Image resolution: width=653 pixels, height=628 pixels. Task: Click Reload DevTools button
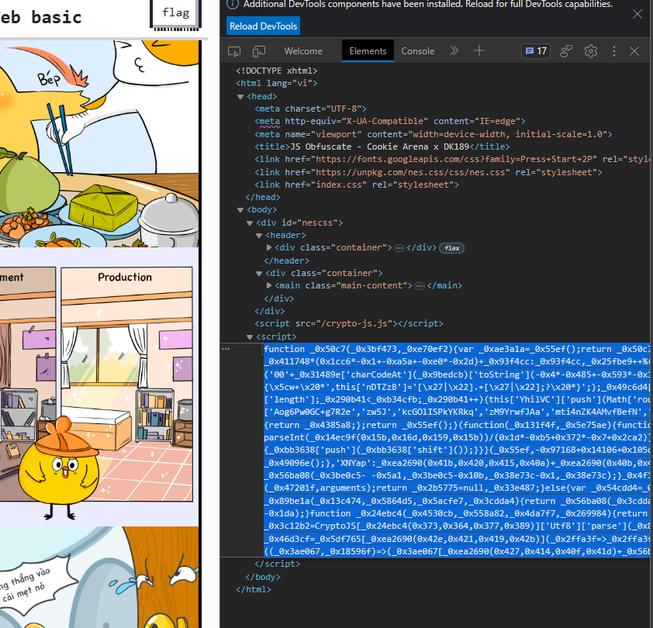click(x=263, y=26)
